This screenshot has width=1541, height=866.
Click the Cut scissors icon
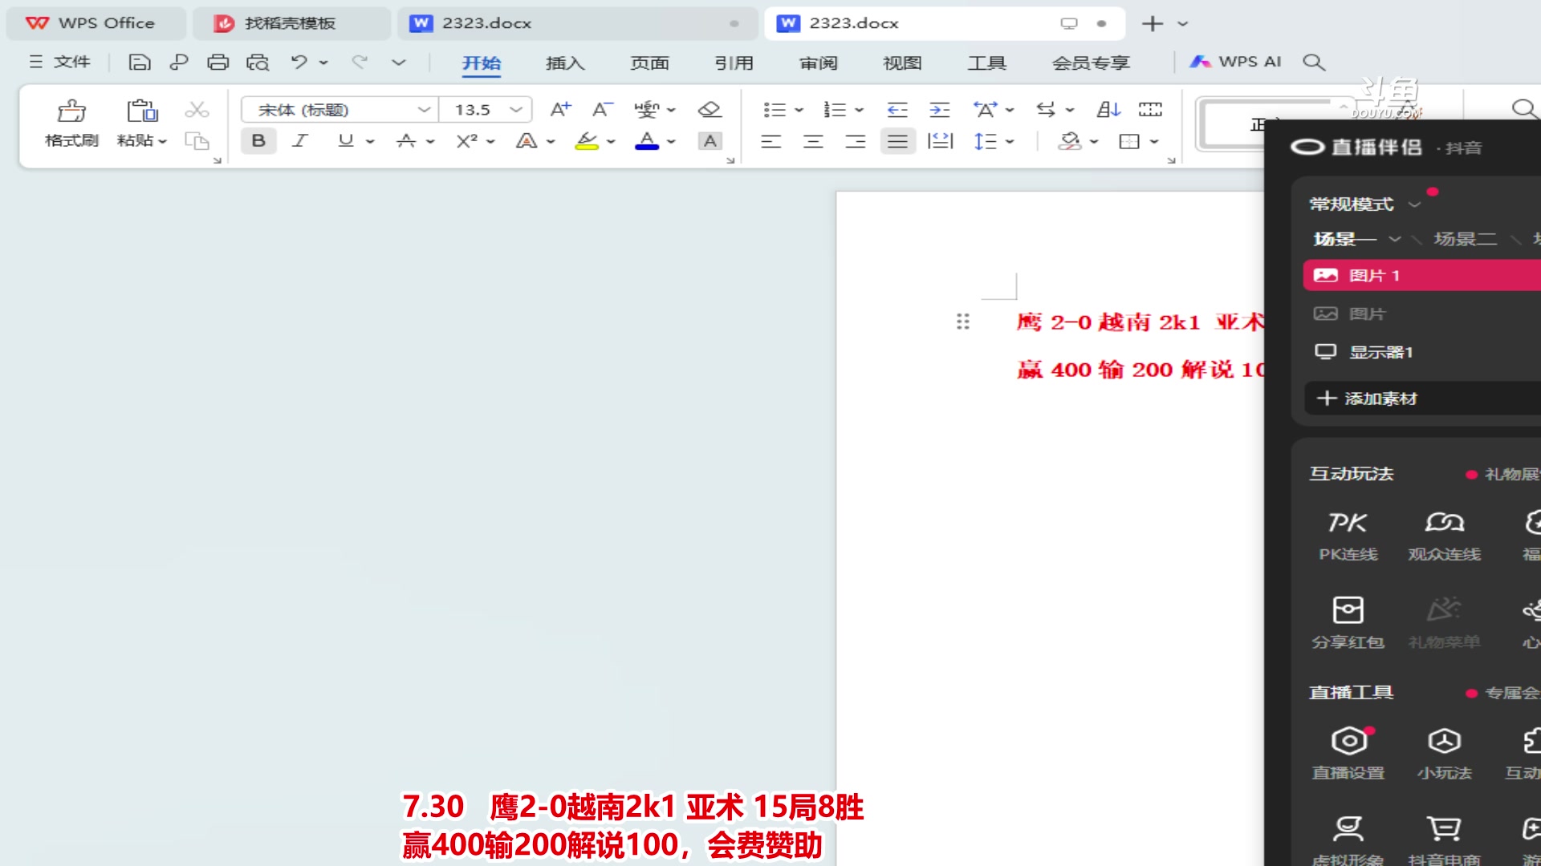point(197,109)
